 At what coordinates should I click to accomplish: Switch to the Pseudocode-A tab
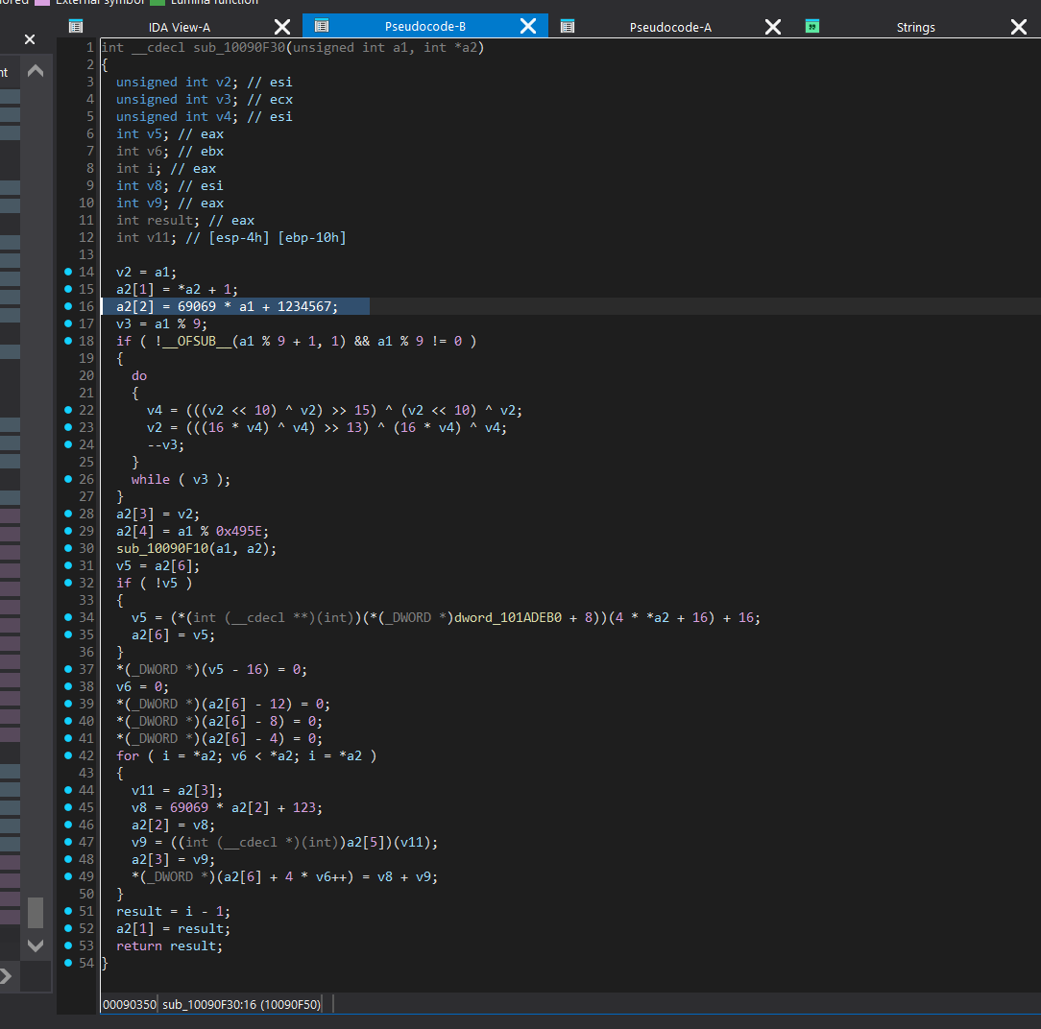670,27
